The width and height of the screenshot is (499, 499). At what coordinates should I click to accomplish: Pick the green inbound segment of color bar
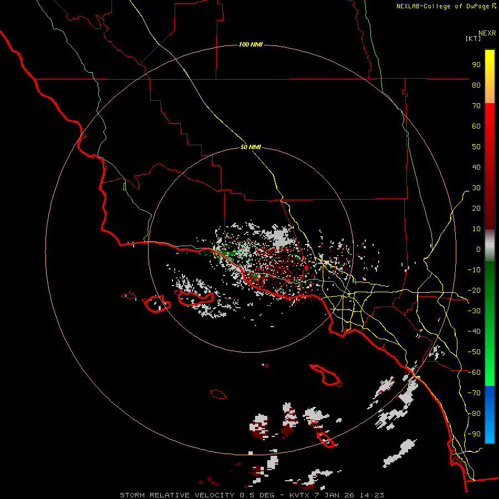[490, 324]
